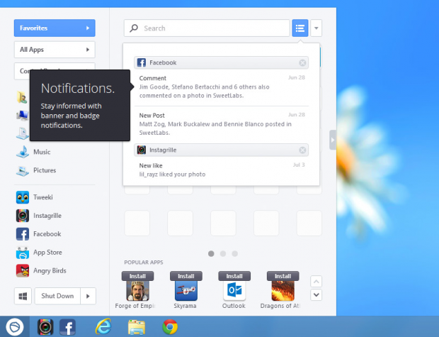Click Skyrama app thumbnail

(x=186, y=291)
